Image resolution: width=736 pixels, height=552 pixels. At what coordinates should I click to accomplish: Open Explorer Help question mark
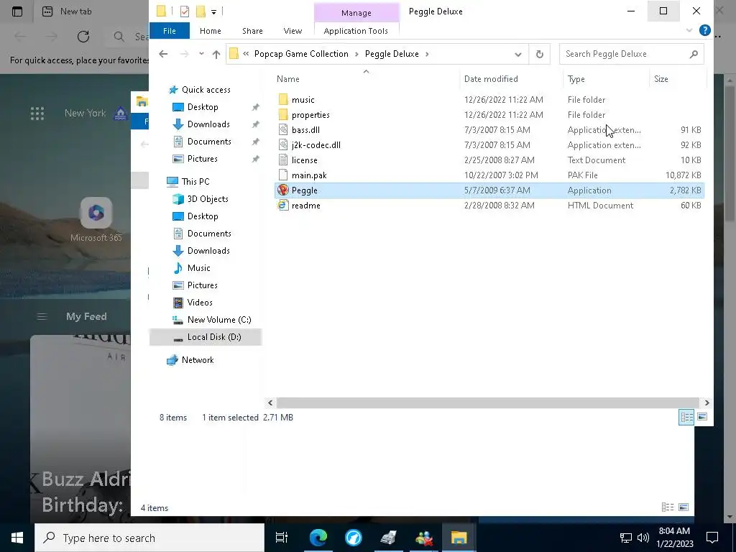(704, 30)
